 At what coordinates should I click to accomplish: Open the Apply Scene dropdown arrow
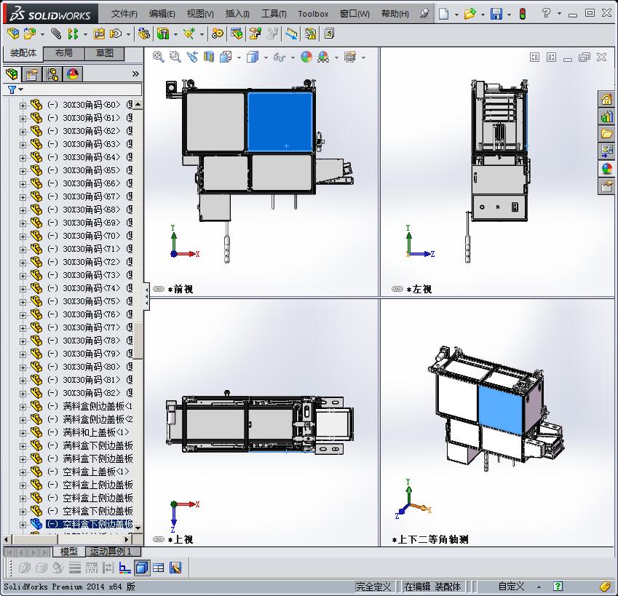point(336,58)
